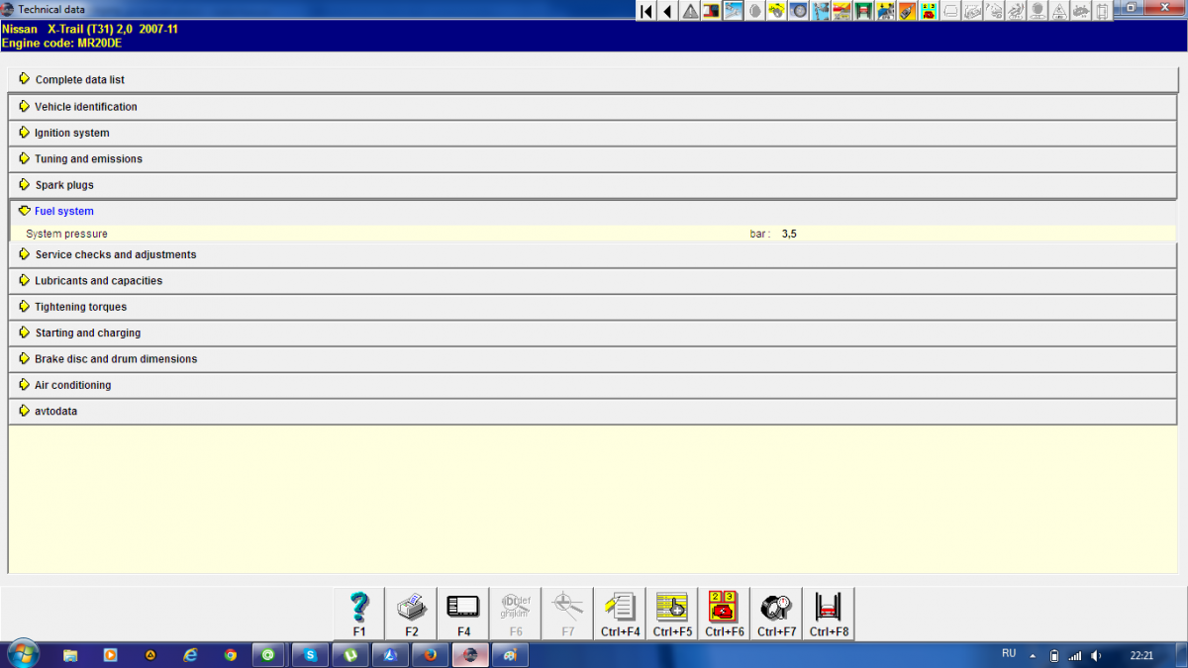This screenshot has width=1188, height=668.
Task: Open Help with the F1 question mark
Action: pyautogui.click(x=359, y=614)
